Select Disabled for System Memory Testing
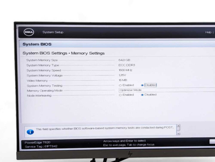215x162 pixels. click(x=142, y=85)
